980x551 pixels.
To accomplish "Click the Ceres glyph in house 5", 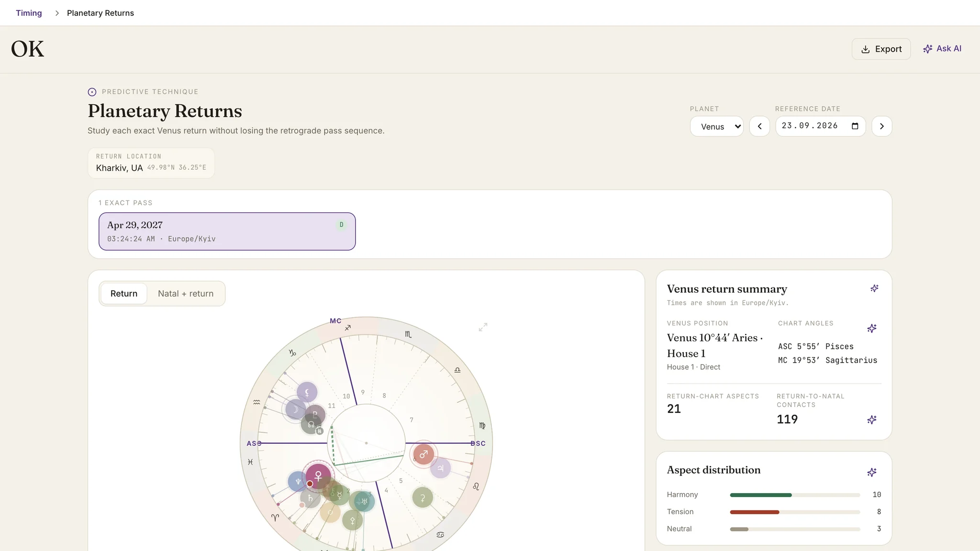I will click(x=423, y=498).
